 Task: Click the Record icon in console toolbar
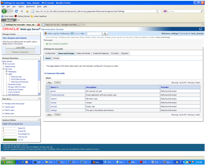[x=72, y=33]
